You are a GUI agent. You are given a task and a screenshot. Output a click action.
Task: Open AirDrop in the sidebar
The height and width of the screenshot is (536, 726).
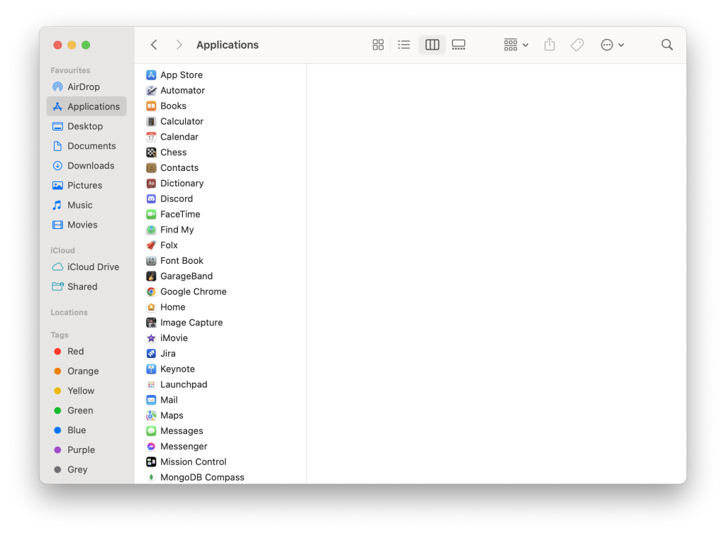(86, 87)
